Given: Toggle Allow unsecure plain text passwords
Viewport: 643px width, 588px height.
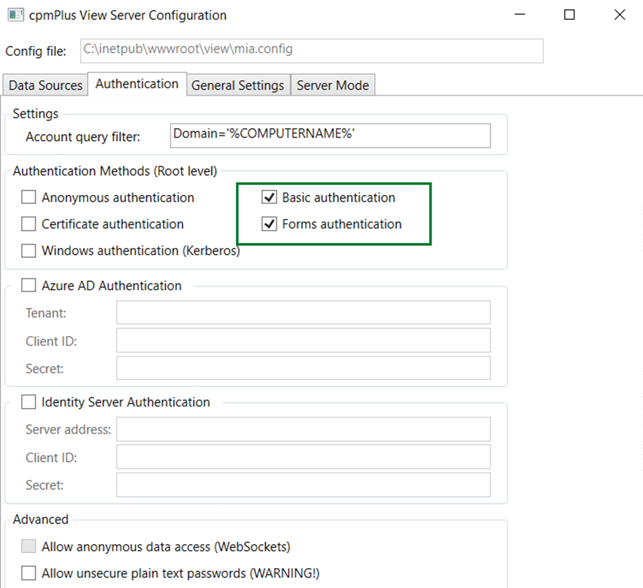Looking at the screenshot, I should point(28,573).
